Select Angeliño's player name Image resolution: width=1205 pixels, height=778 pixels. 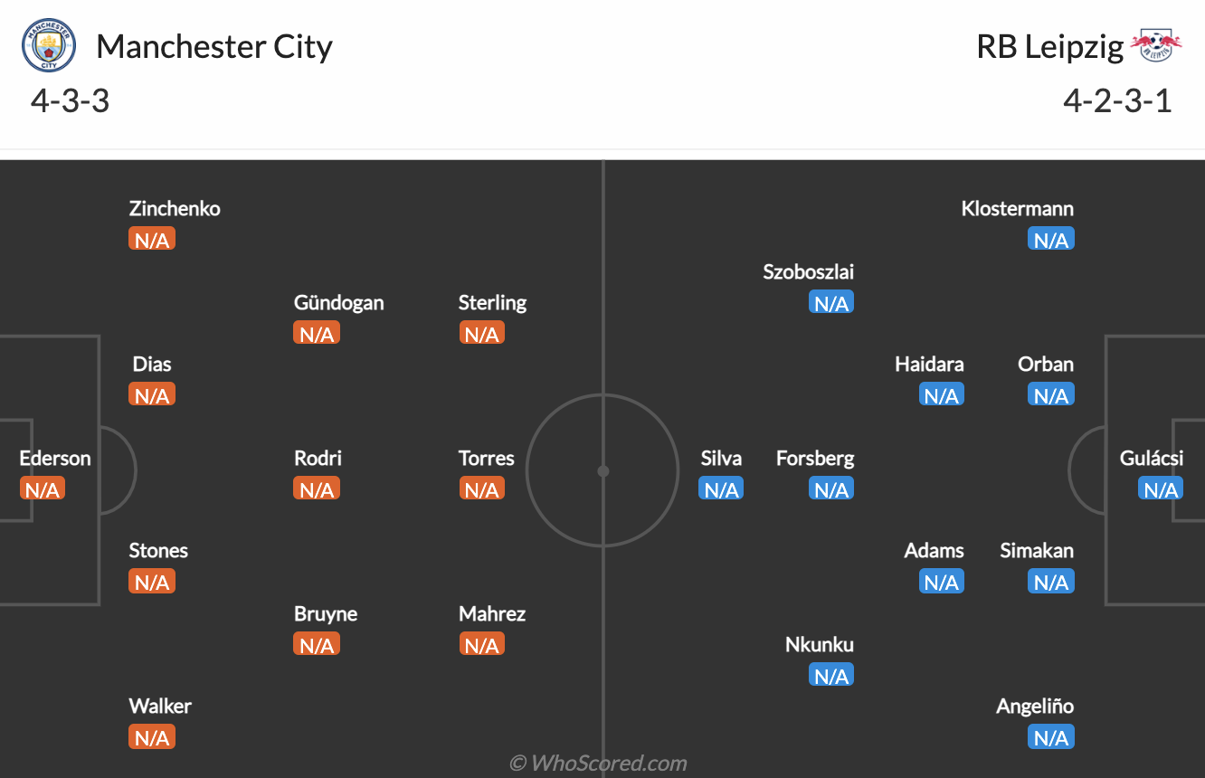click(1035, 707)
